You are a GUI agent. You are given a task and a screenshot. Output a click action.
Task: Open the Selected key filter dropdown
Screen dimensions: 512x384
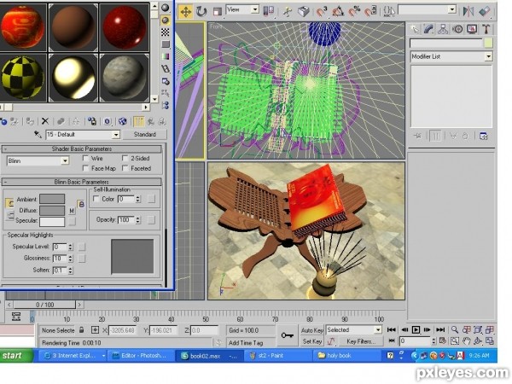pos(378,330)
